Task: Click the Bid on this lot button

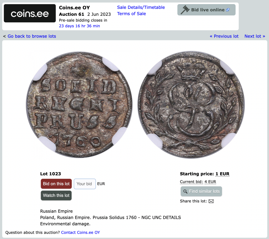Action: [56, 184]
